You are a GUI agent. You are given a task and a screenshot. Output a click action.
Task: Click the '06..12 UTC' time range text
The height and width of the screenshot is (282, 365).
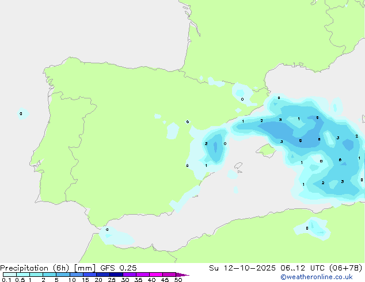coord(303,268)
